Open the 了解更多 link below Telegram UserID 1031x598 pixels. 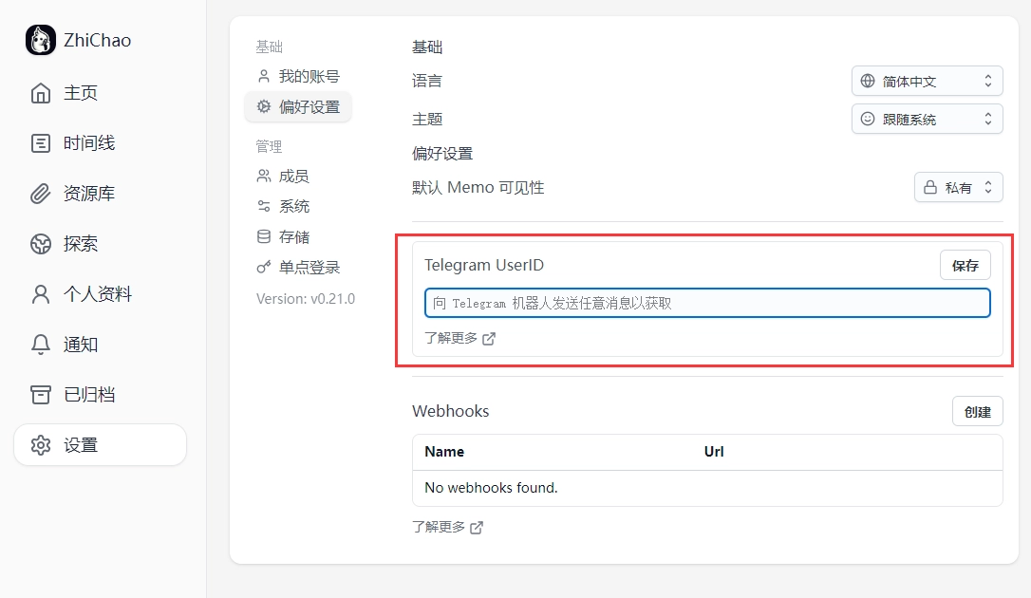[x=459, y=338]
